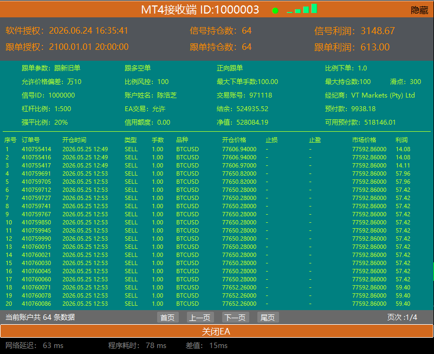Select order number 410760015
434x354 pixels.
click(x=36, y=247)
